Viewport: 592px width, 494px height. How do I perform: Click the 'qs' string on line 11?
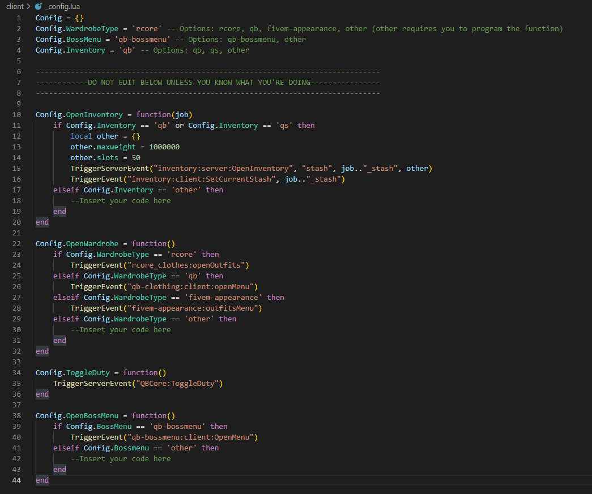point(284,125)
